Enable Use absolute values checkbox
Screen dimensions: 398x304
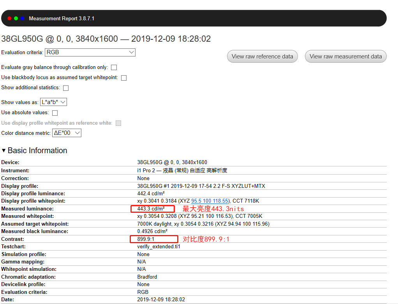pos(55,113)
